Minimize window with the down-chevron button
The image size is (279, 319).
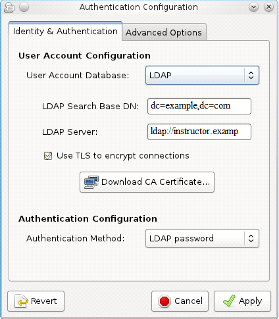pyautogui.click(x=253, y=7)
